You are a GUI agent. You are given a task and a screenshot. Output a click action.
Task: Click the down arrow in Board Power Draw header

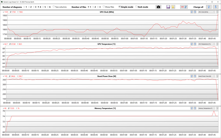(x=195, y=76)
